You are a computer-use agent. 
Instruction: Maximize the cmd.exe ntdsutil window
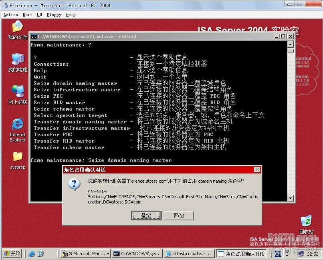pos(283,36)
